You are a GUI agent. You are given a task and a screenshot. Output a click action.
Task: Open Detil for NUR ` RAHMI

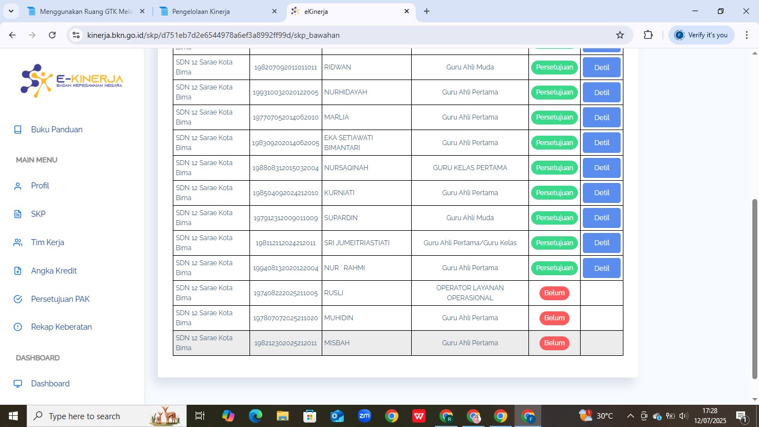point(602,267)
